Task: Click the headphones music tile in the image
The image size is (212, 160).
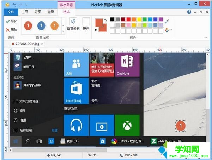Action: [x=76, y=125]
